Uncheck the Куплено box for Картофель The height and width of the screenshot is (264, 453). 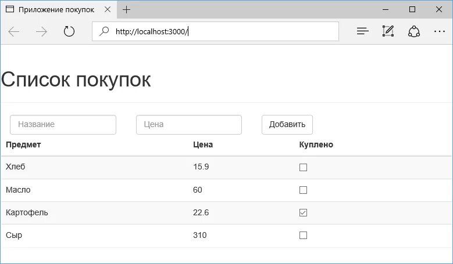(x=303, y=213)
